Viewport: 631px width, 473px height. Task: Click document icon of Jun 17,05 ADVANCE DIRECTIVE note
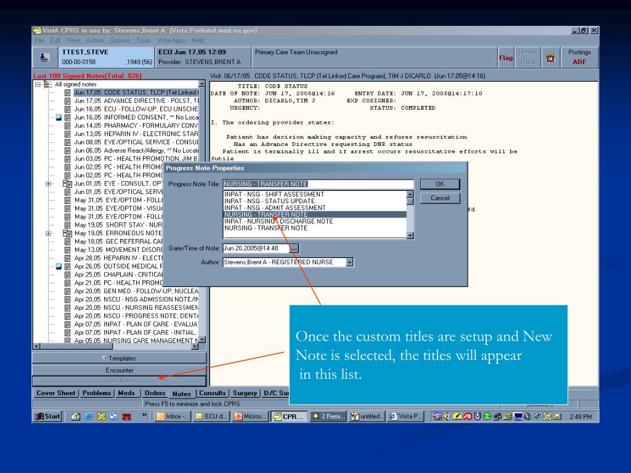tap(67, 101)
